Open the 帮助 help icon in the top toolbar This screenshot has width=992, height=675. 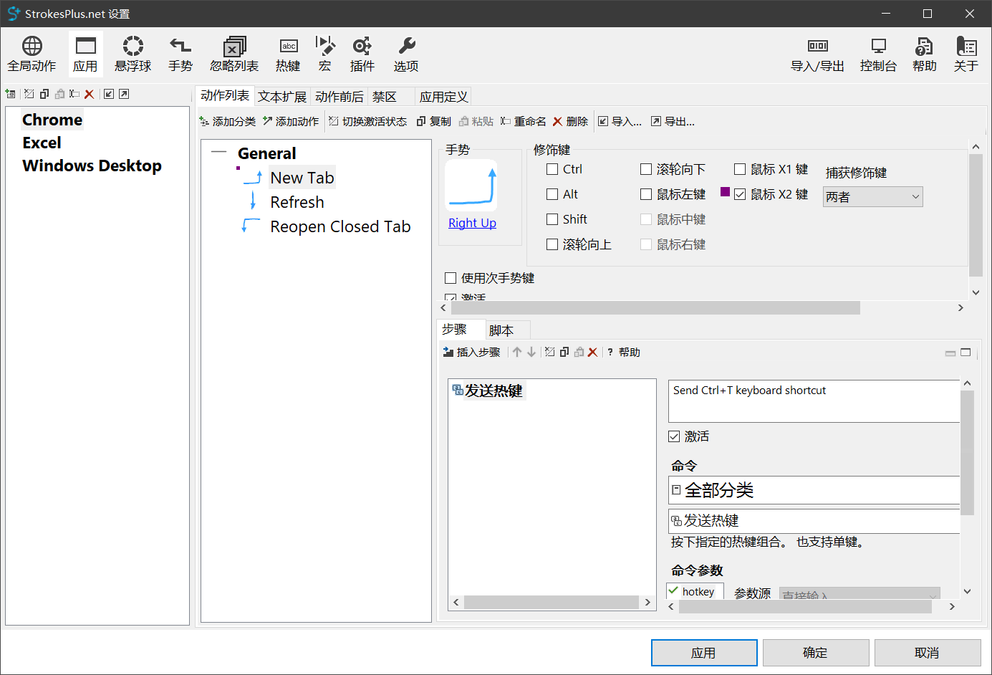[x=924, y=54]
